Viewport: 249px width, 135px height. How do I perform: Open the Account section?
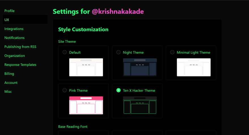click(11, 83)
